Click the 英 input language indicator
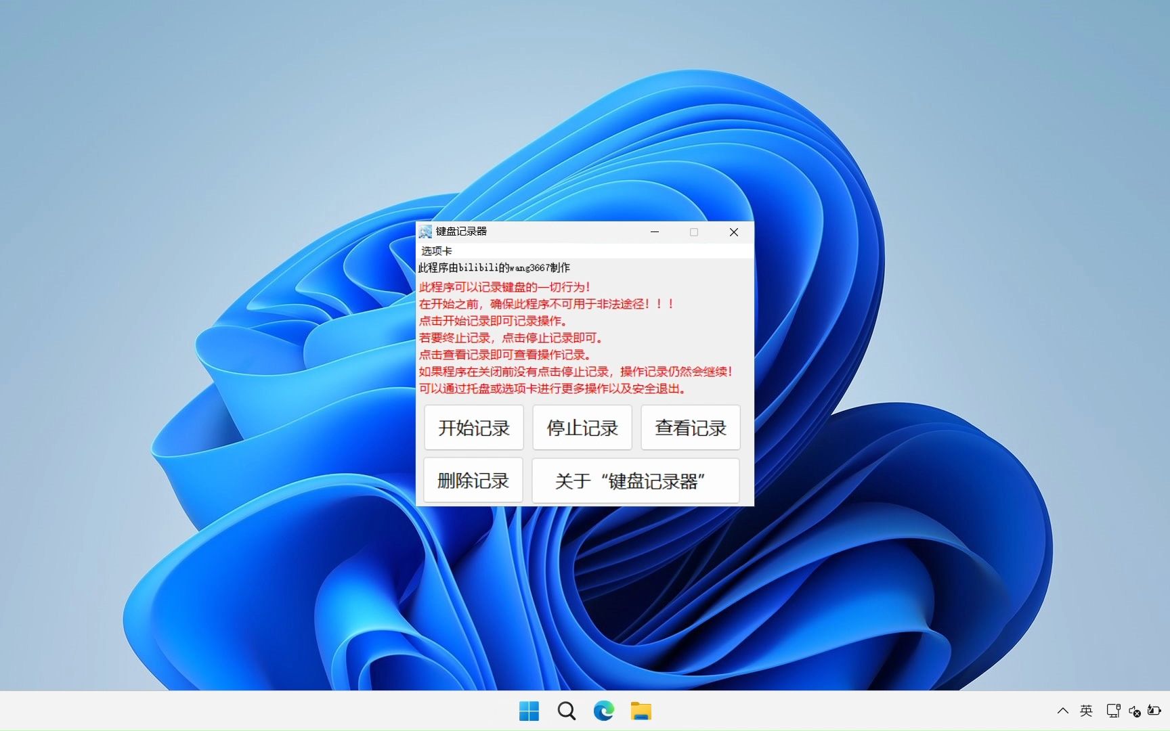This screenshot has width=1170, height=731. tap(1086, 711)
